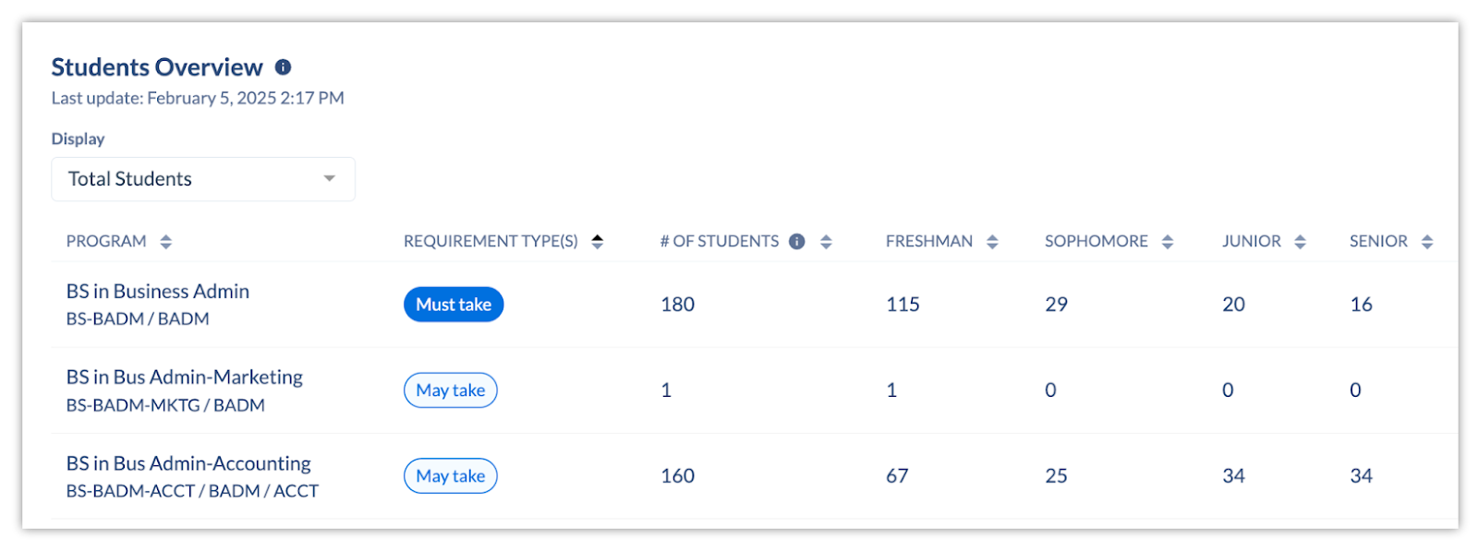This screenshot has width=1478, height=551.
Task: Click May take badge for Marketing program
Action: click(x=451, y=390)
